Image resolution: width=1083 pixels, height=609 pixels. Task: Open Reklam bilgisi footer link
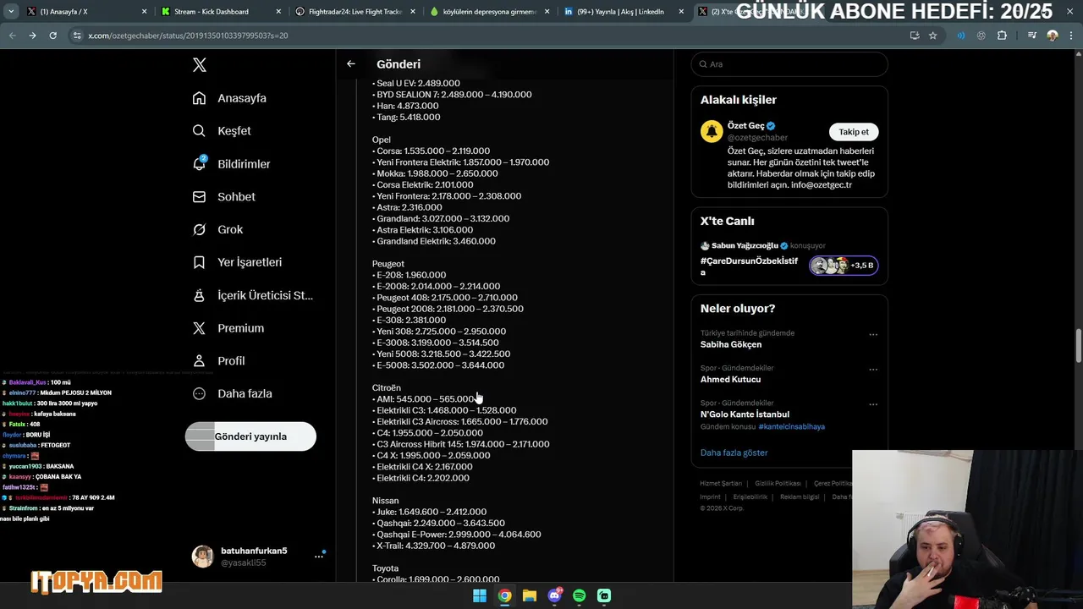(800, 497)
